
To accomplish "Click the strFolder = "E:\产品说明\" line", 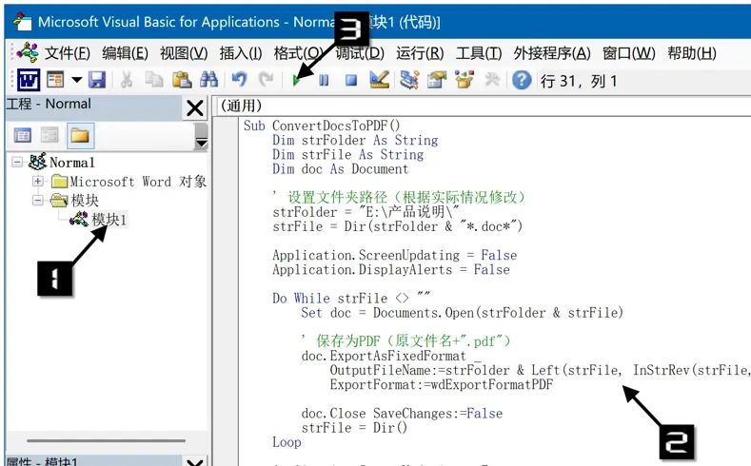I will pos(366,211).
